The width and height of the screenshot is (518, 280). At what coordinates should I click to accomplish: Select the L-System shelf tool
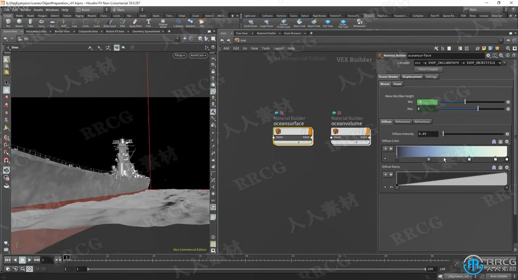[x=178, y=23]
